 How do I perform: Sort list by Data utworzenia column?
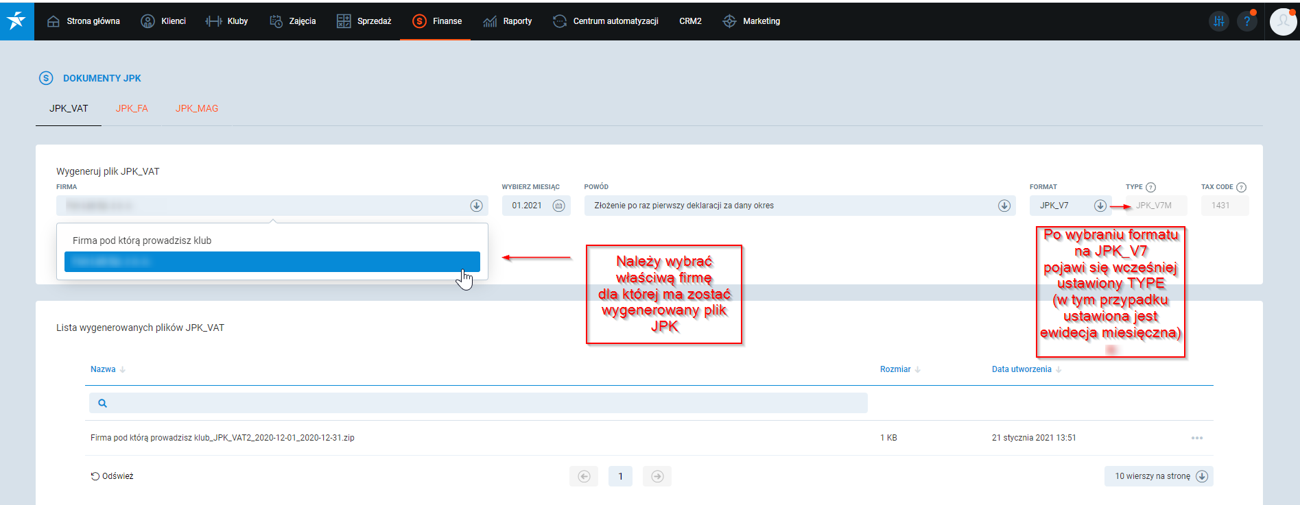click(1021, 369)
